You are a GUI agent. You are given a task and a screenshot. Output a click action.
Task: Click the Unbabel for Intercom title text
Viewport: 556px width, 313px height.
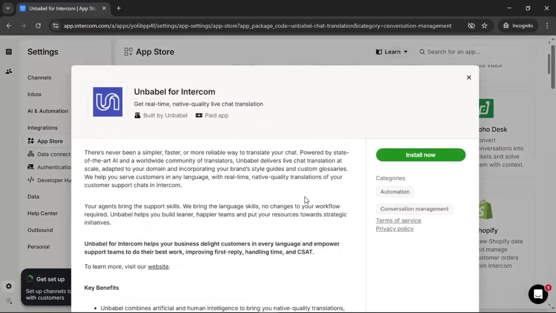[175, 92]
